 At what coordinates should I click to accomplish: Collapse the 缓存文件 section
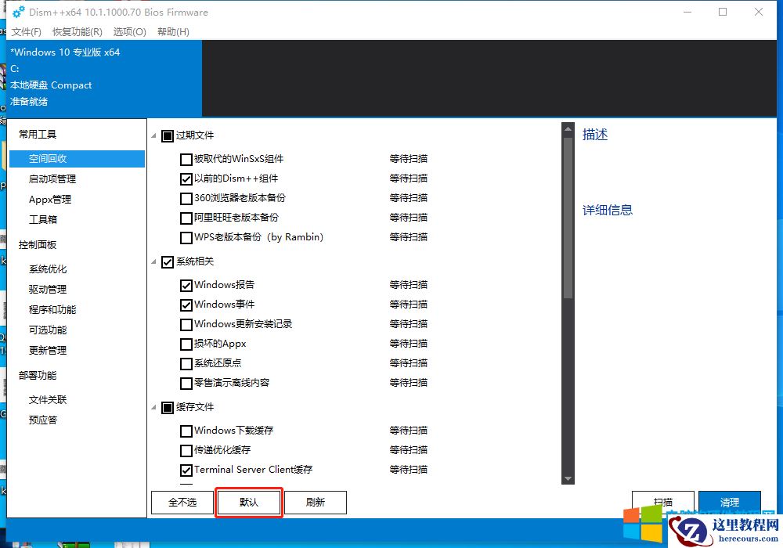(x=153, y=407)
